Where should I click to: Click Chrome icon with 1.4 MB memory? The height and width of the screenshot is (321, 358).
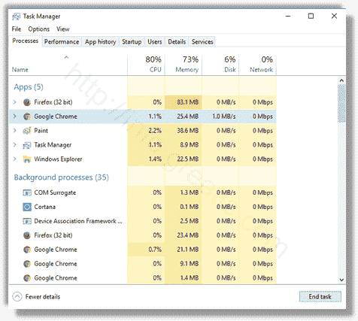click(x=27, y=278)
